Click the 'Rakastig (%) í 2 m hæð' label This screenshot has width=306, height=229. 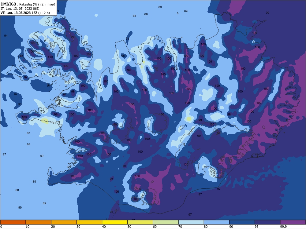[x=37, y=4]
